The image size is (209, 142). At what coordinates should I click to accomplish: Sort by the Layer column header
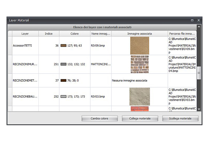tap(25, 33)
